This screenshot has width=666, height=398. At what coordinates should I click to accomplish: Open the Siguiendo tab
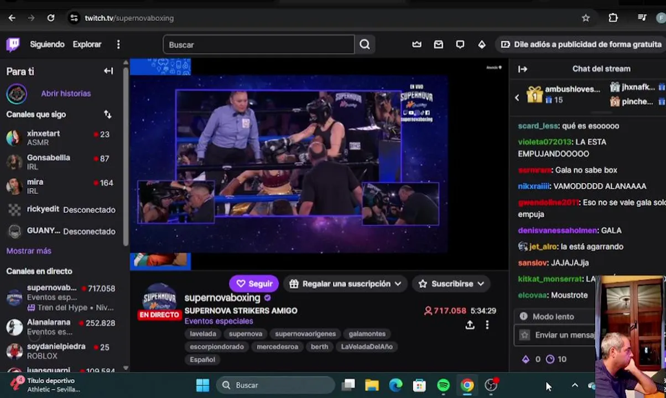47,44
